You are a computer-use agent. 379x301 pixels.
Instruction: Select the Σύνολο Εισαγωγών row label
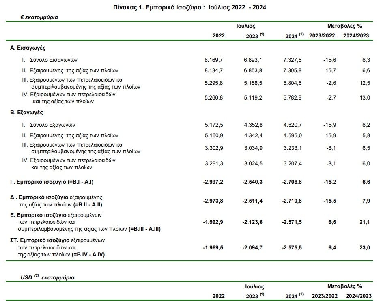(x=54, y=60)
